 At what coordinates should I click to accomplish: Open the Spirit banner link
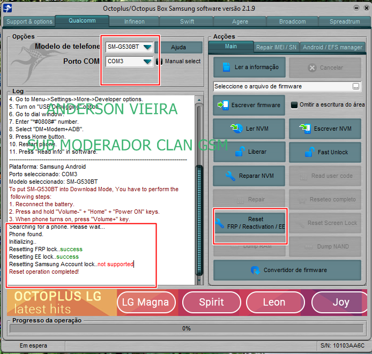coord(211,302)
